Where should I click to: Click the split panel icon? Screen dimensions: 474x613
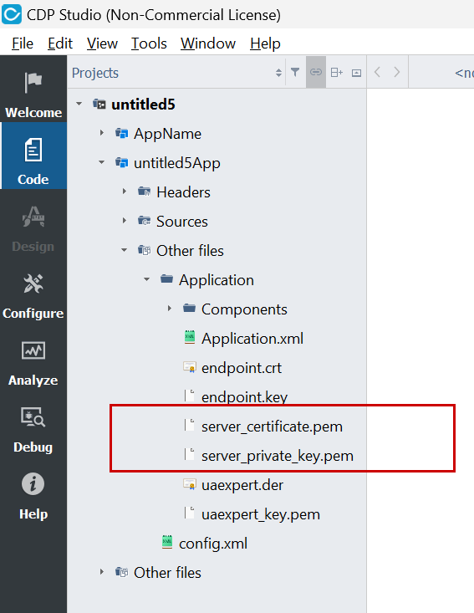(336, 72)
